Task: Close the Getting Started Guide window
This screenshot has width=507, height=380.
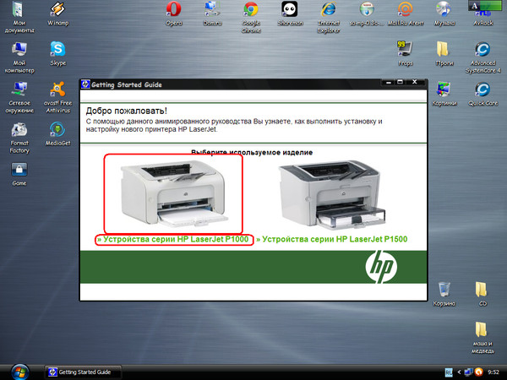Action: point(415,82)
